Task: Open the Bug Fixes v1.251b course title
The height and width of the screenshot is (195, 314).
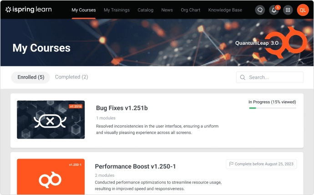Action: (x=122, y=108)
